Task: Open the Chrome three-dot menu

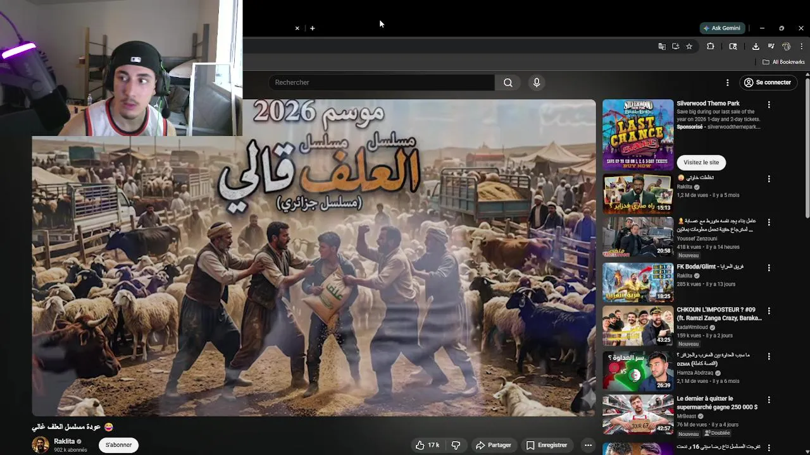Action: [802, 46]
